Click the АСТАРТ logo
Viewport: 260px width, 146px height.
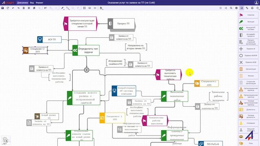[8, 3]
